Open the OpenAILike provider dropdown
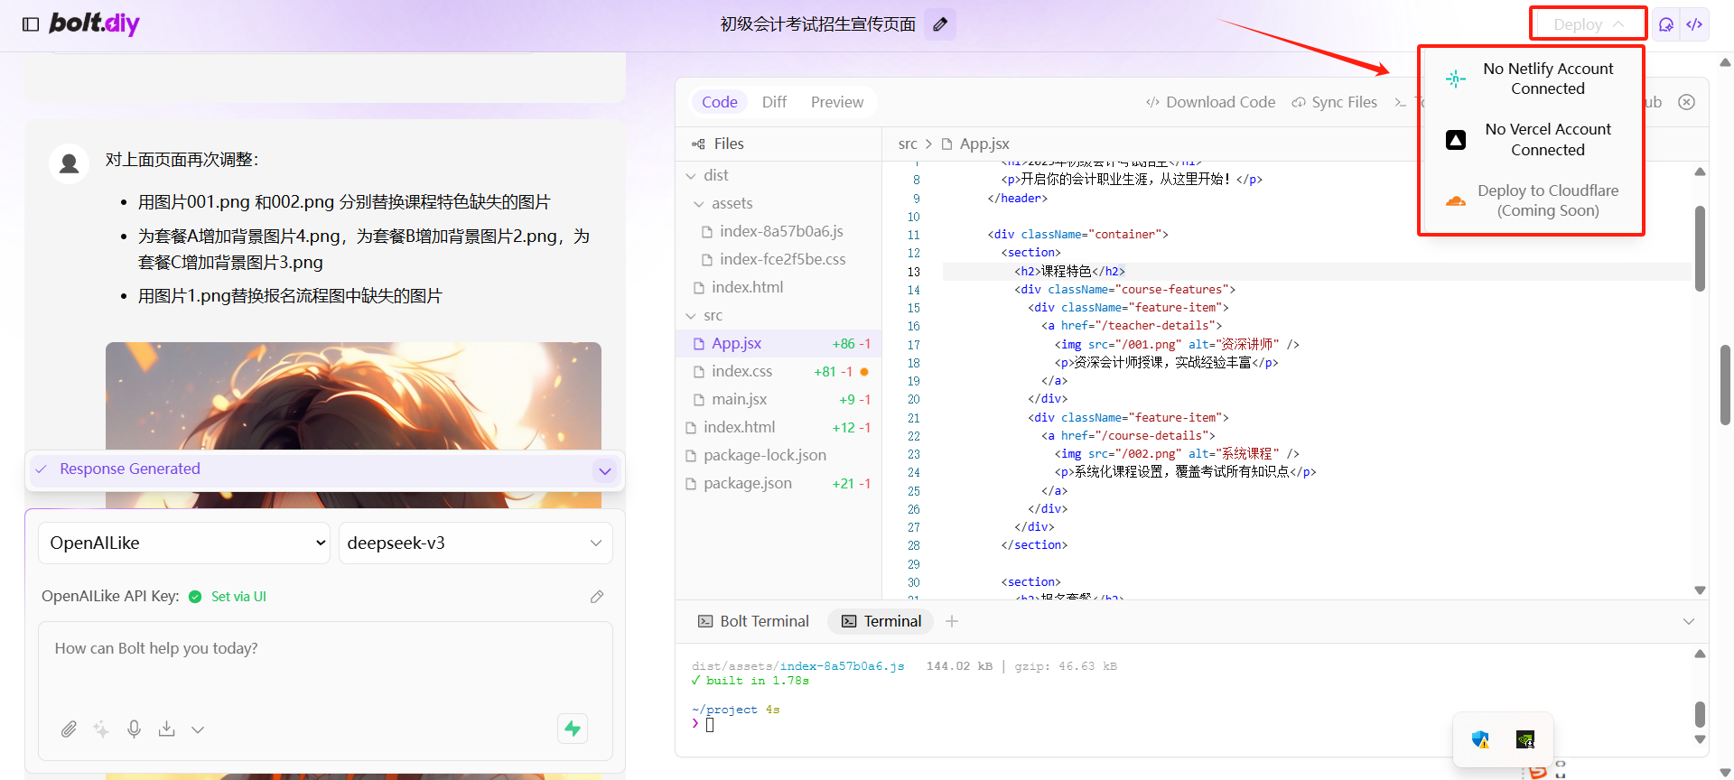The height and width of the screenshot is (780, 1734). pos(184,543)
